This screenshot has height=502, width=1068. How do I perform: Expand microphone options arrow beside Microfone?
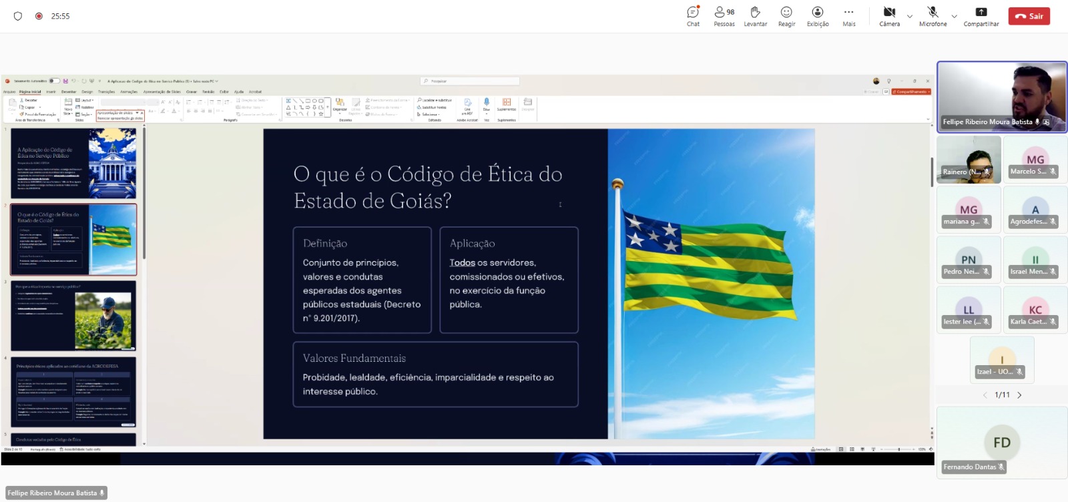(x=954, y=17)
